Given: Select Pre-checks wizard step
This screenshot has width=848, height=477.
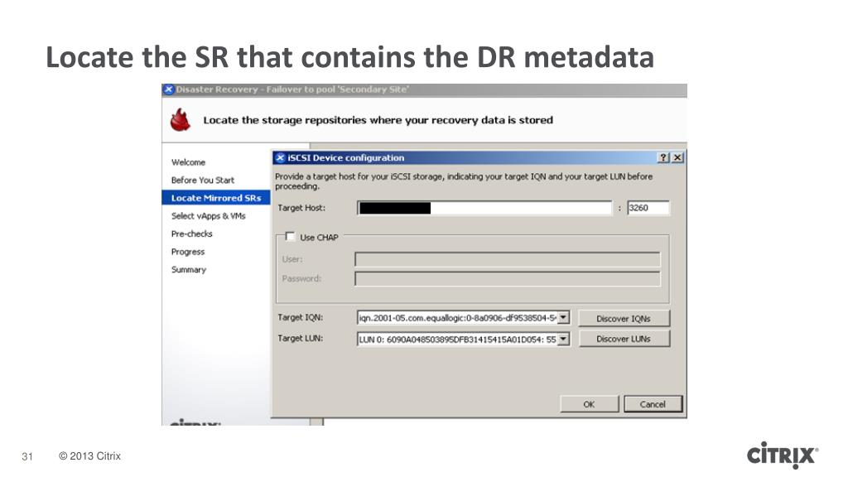Looking at the screenshot, I should (x=192, y=234).
